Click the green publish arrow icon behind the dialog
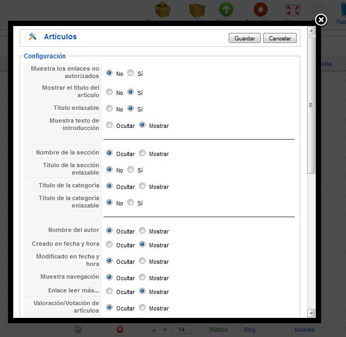The width and height of the screenshot is (346, 337). coord(226,9)
